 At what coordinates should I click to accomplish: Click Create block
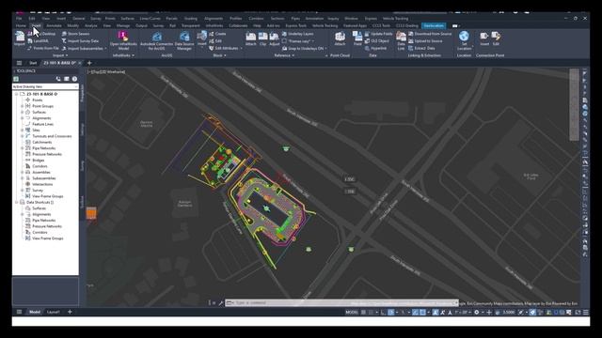217,34
